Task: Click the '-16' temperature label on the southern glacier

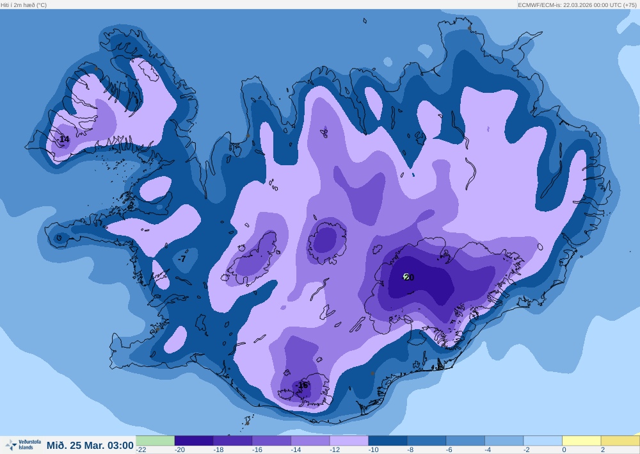Action: 302,385
